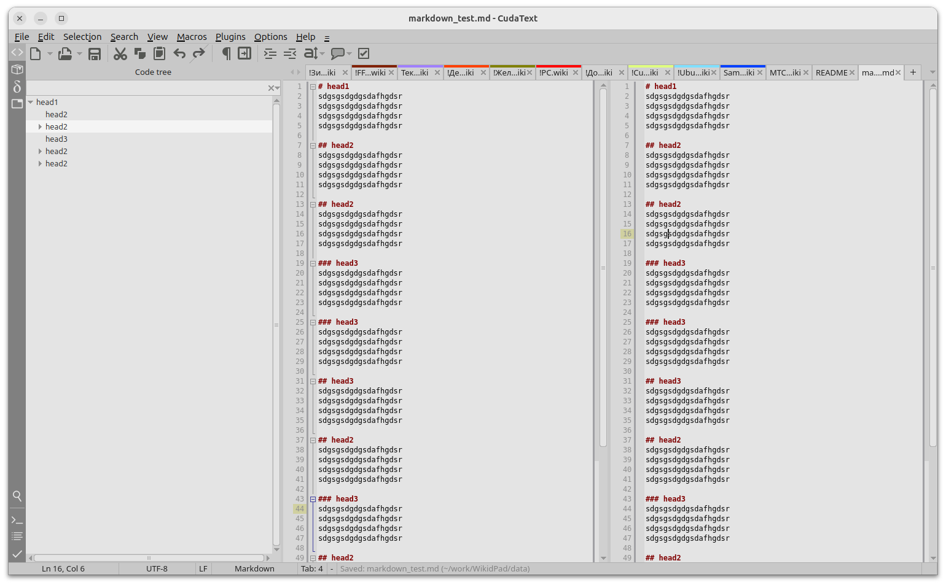Screen dimensions: 946x585
Task: Toggle unprinted characters pilcrow icon
Action: click(226, 54)
